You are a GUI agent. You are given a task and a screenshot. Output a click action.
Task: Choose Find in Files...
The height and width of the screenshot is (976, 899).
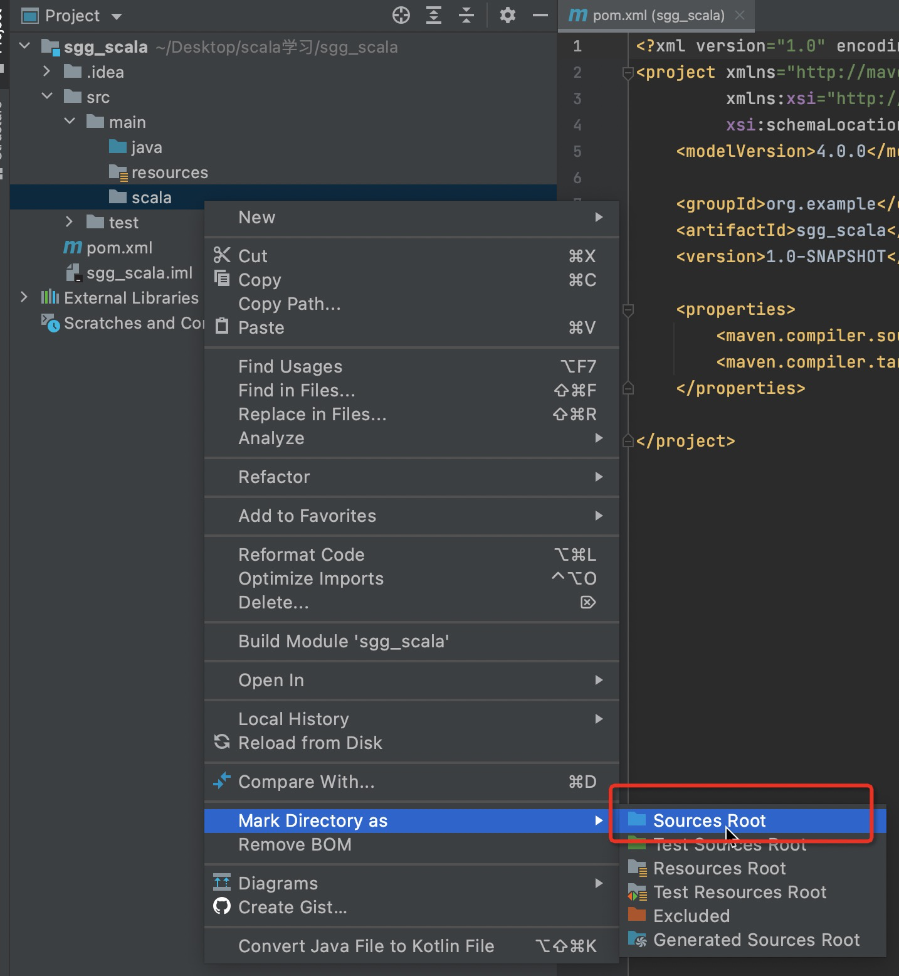pos(412,390)
